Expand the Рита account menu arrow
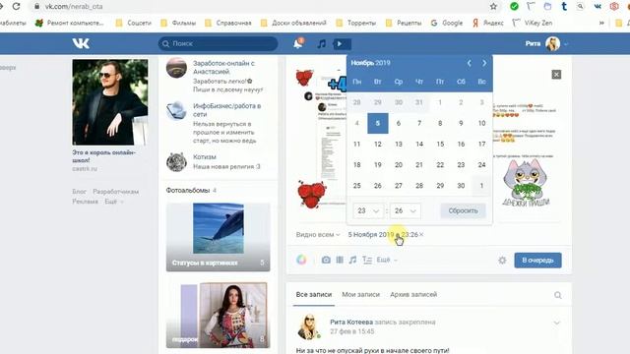The height and width of the screenshot is (354, 630). tap(566, 44)
